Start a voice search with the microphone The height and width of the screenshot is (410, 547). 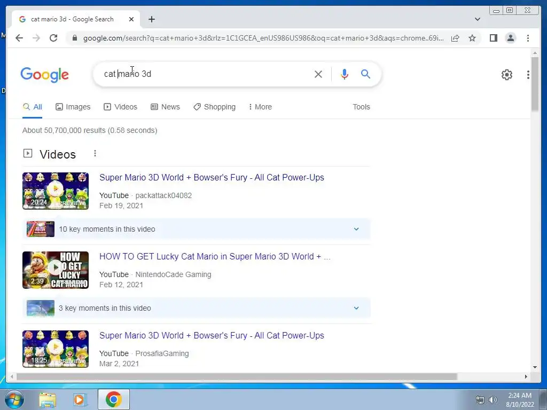click(345, 74)
